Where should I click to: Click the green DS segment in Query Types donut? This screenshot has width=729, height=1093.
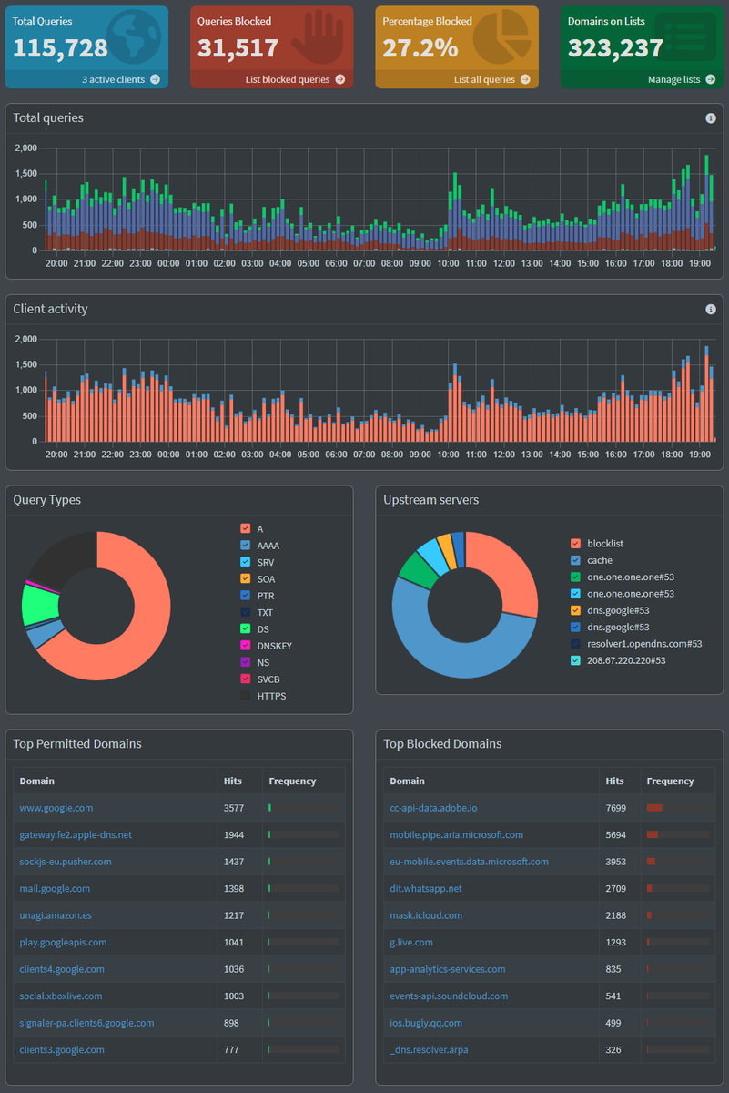coord(38,603)
